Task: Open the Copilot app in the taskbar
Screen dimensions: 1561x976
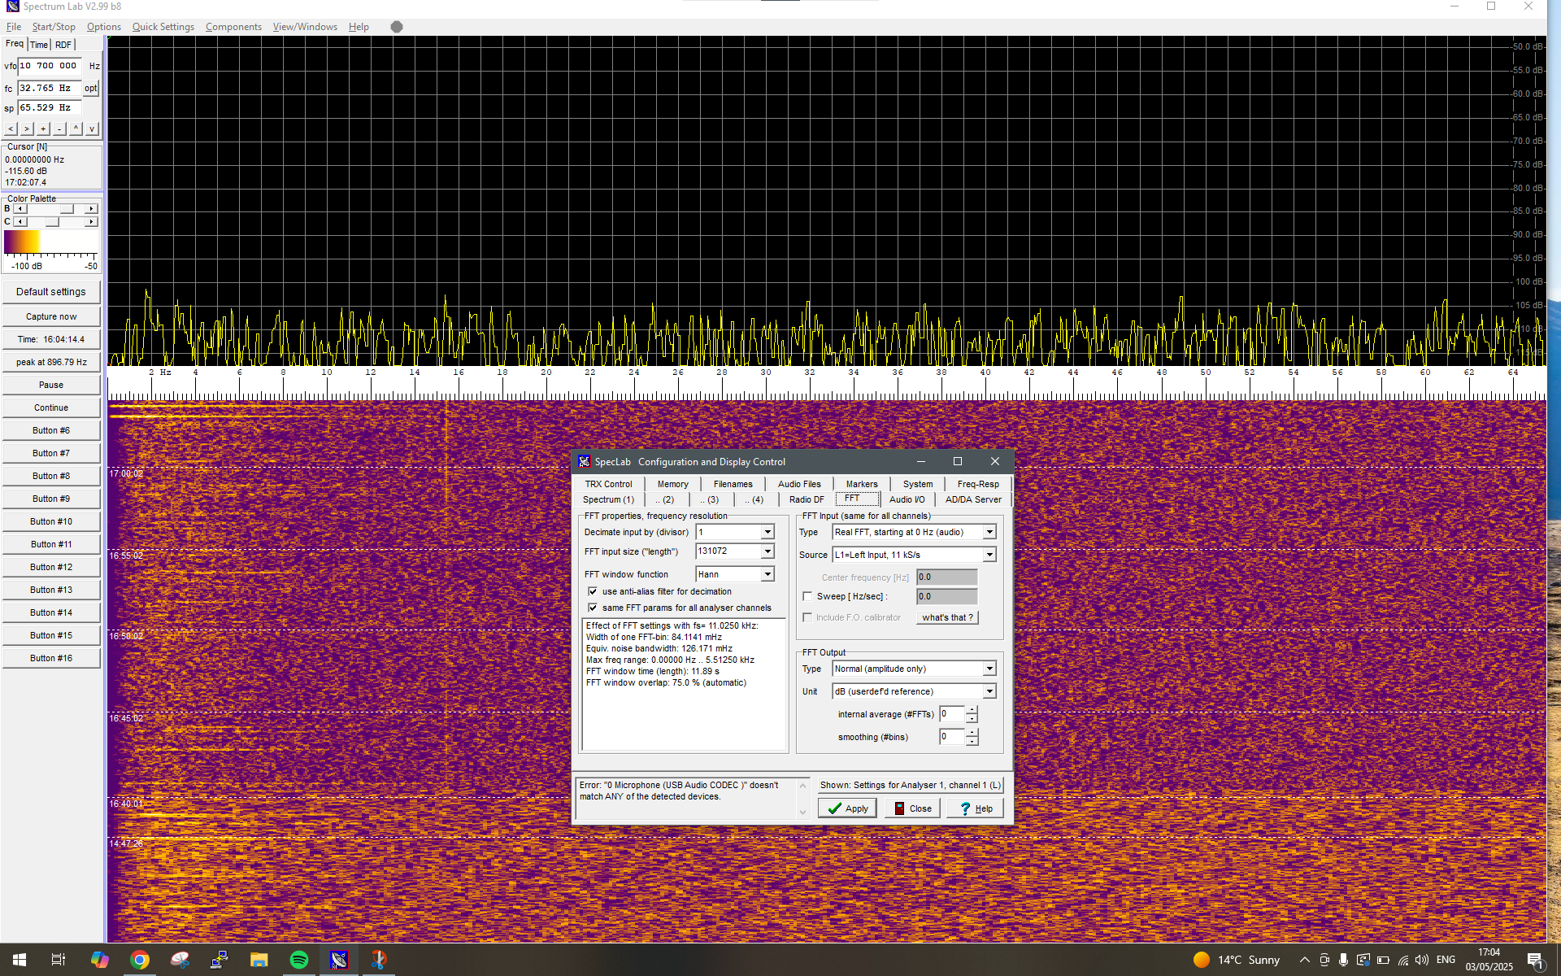Action: (x=100, y=960)
